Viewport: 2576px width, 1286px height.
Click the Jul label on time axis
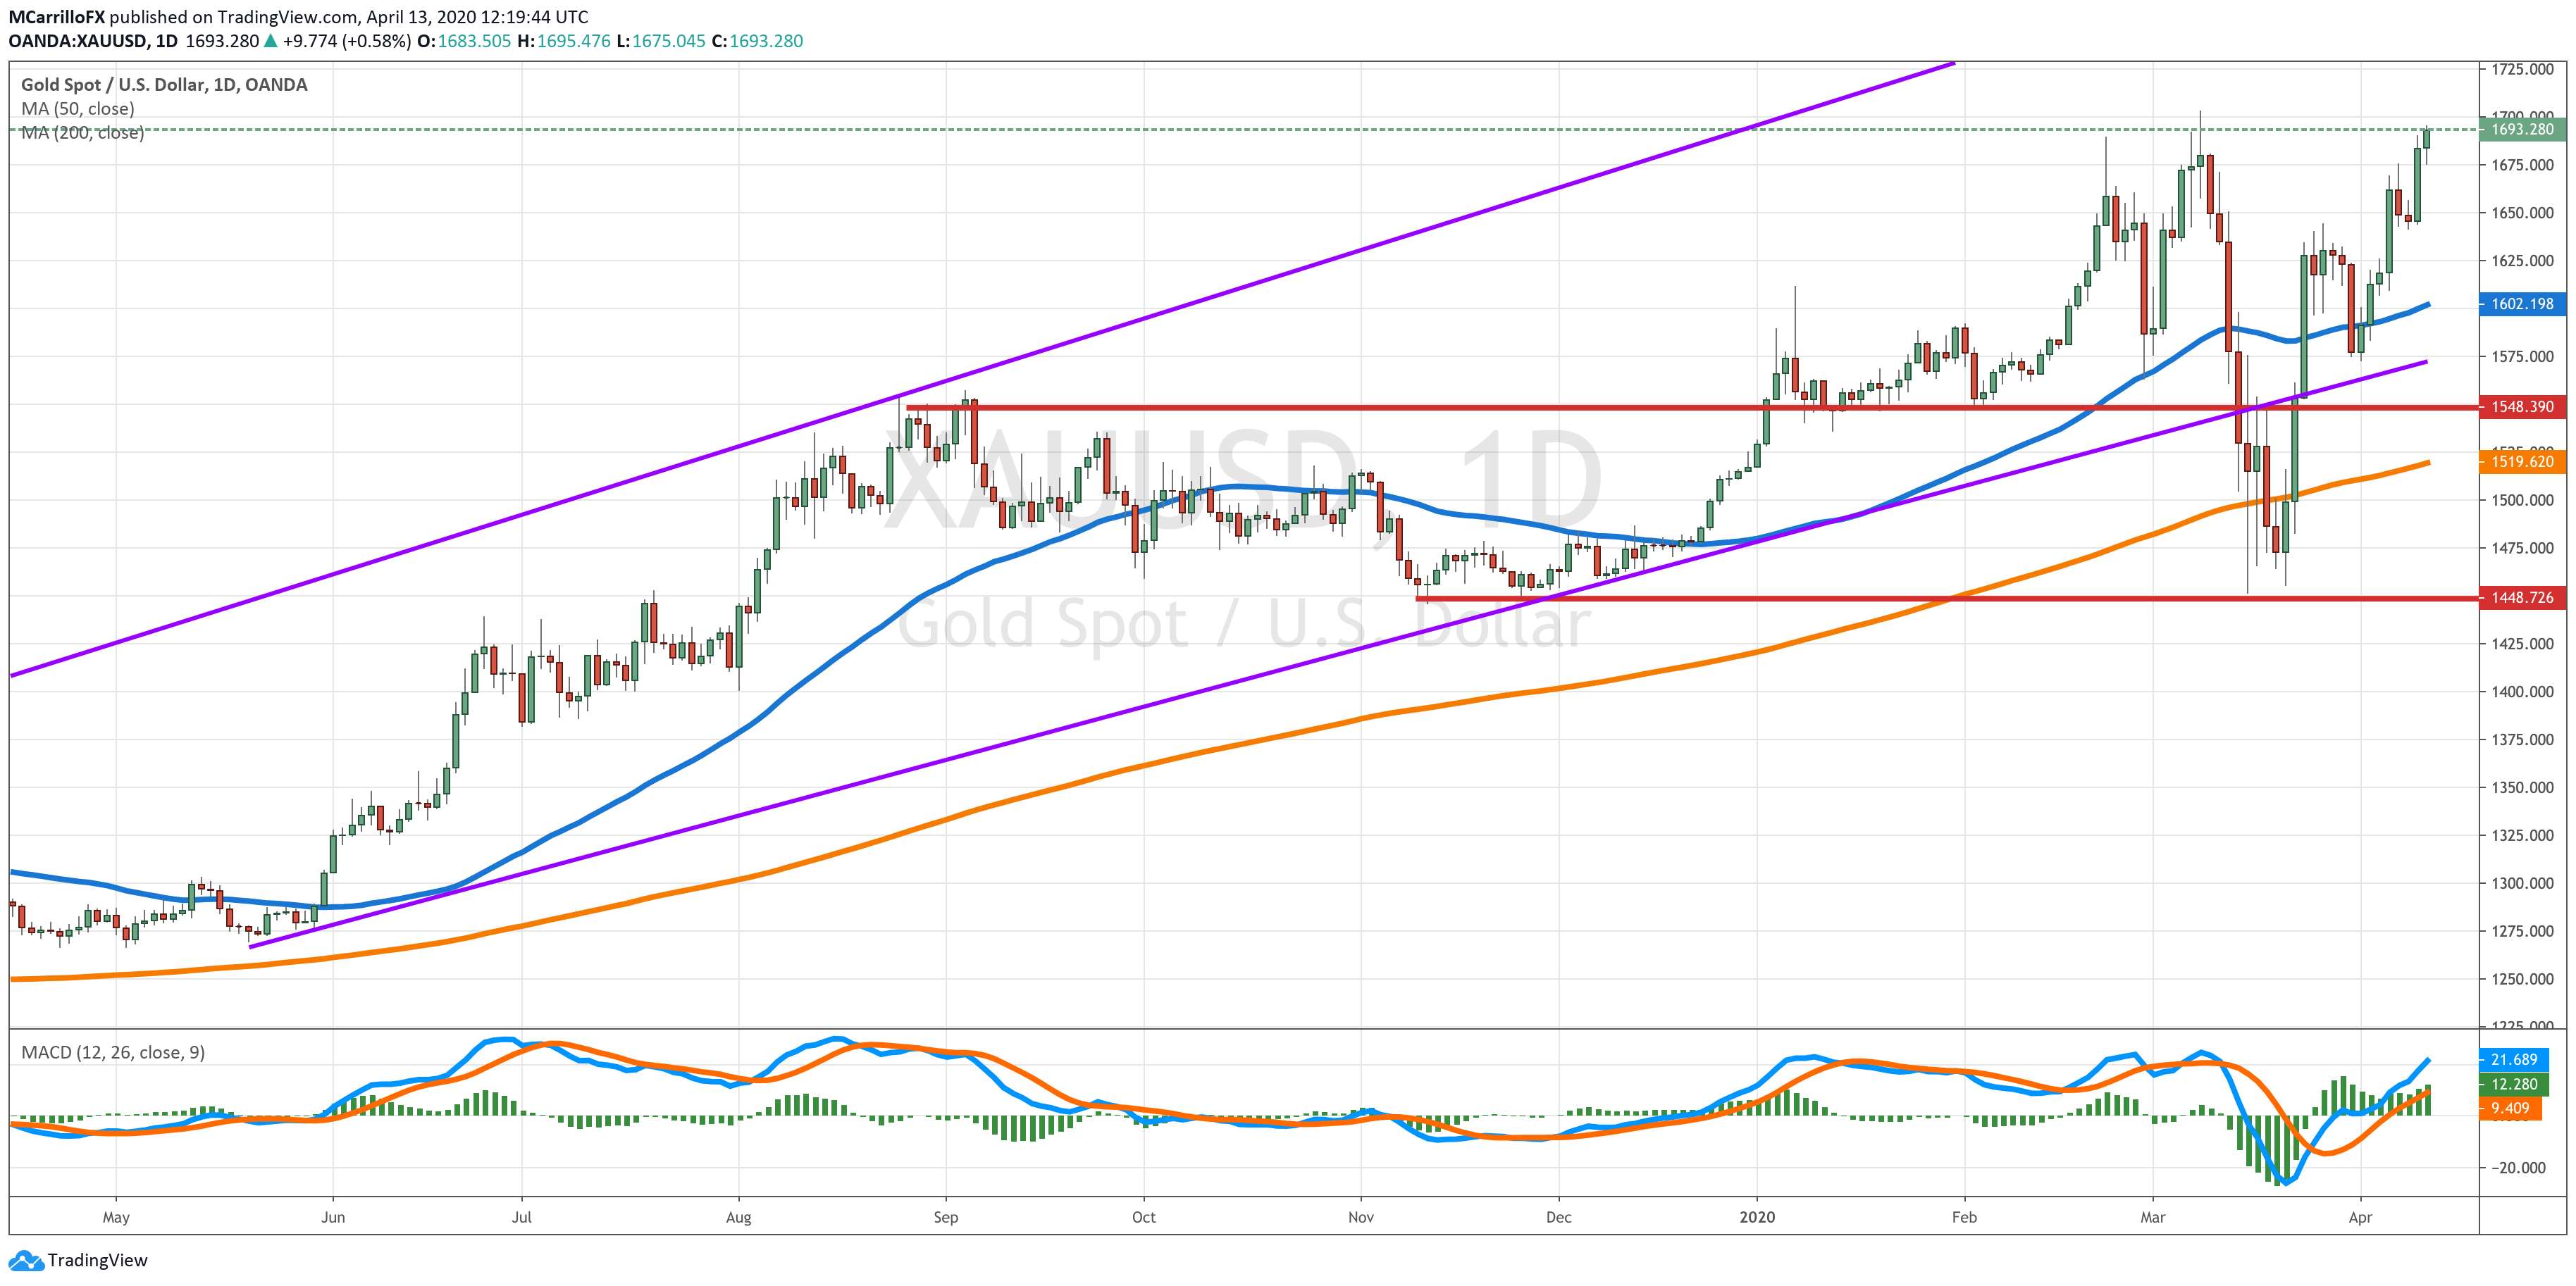[x=521, y=1217]
